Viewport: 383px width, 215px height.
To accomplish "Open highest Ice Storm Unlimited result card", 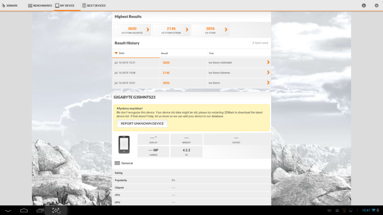I will click(x=132, y=30).
